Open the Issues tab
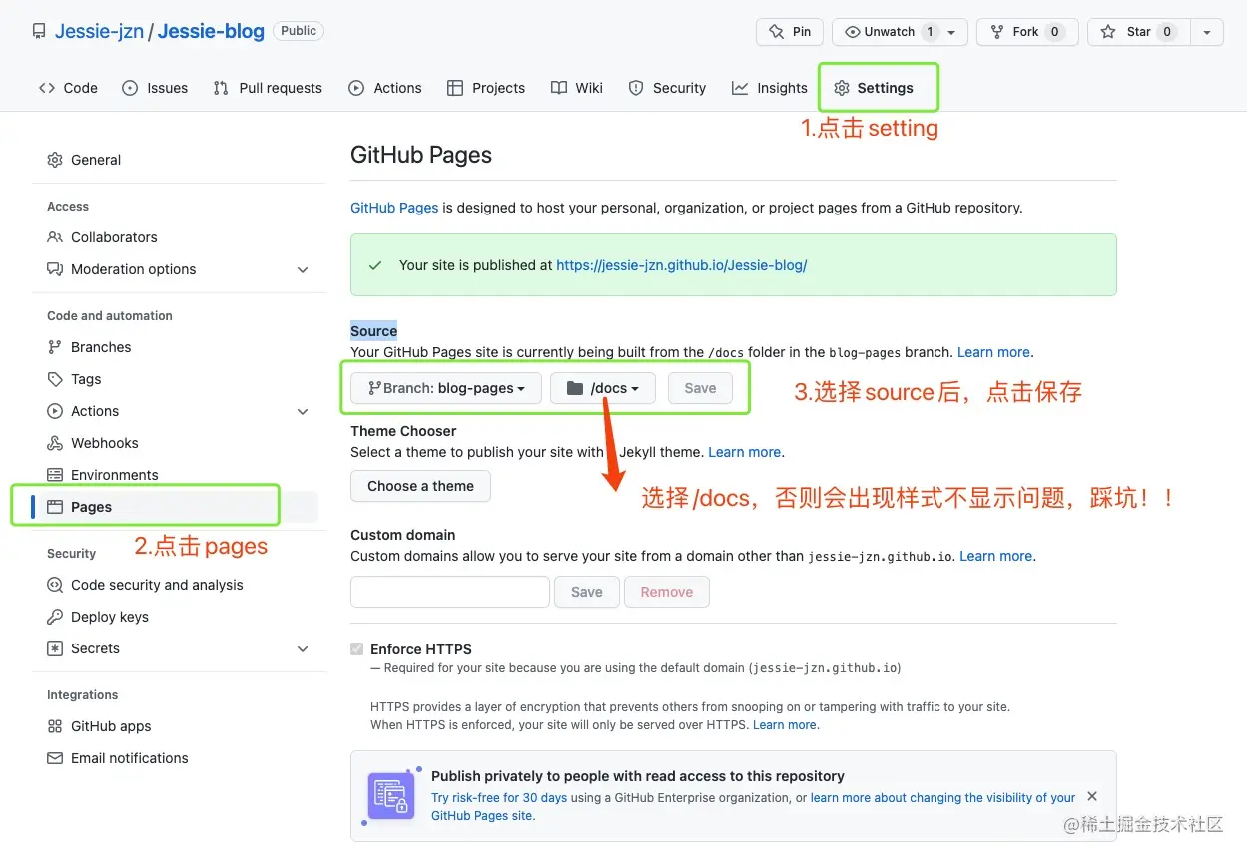 (155, 88)
